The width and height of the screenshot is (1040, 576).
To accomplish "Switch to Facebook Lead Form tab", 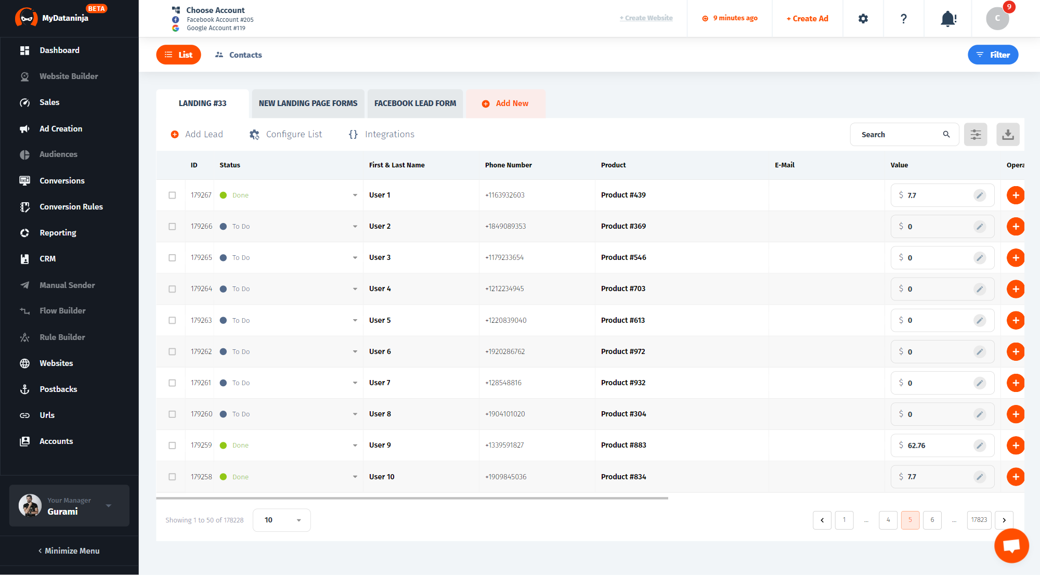I will [415, 103].
